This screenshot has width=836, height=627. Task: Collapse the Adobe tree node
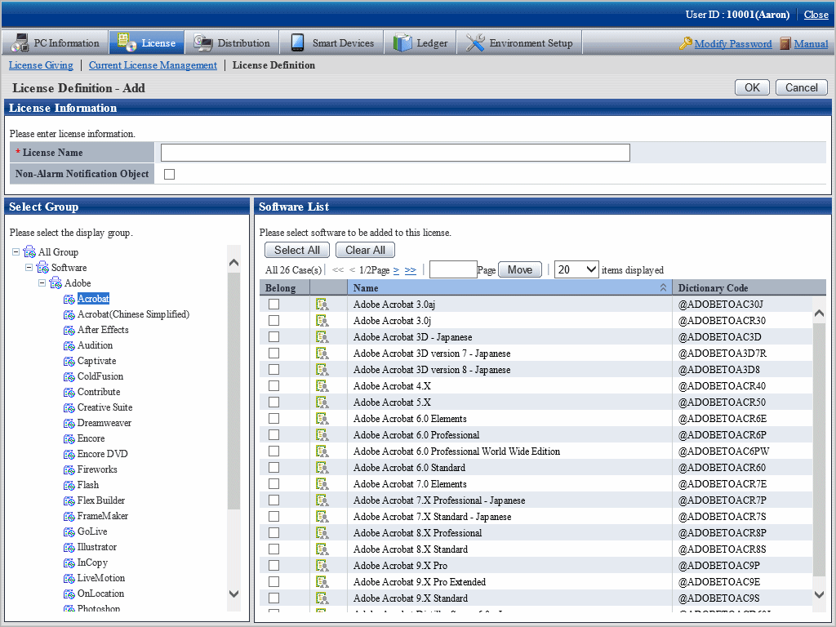point(42,282)
